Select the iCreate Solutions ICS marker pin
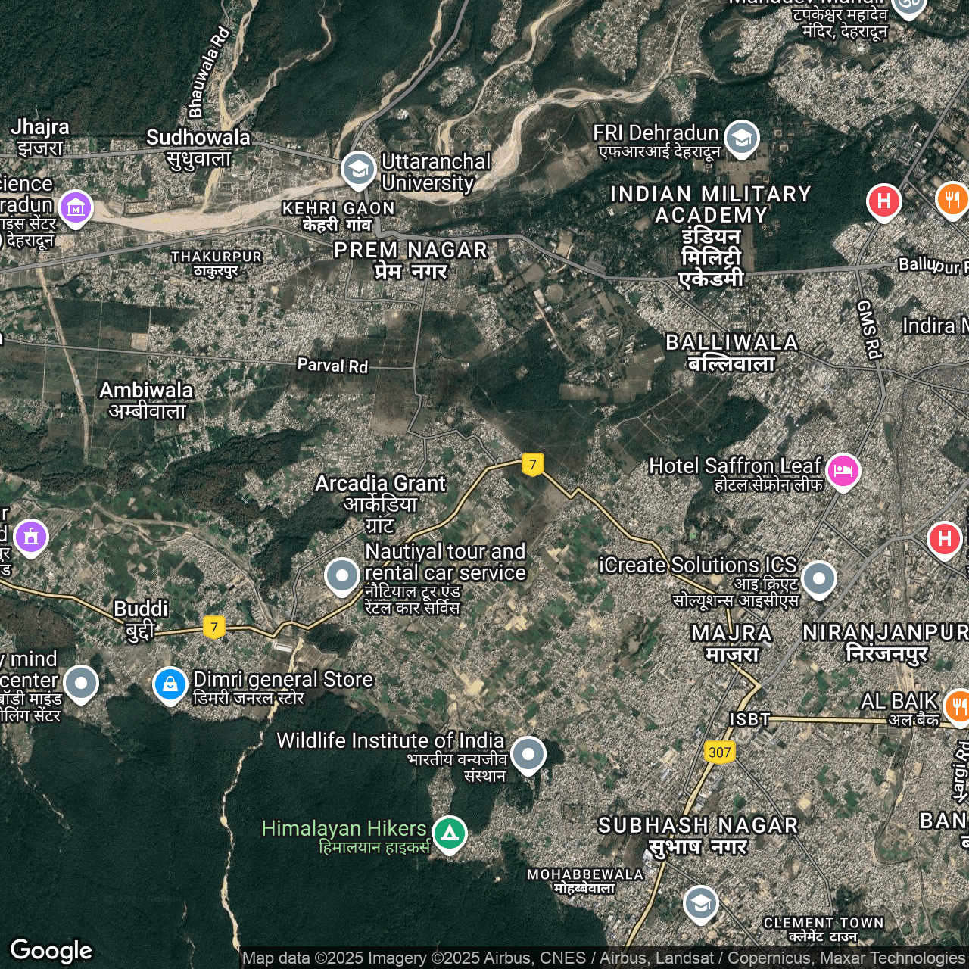This screenshot has width=969, height=969. tap(818, 579)
